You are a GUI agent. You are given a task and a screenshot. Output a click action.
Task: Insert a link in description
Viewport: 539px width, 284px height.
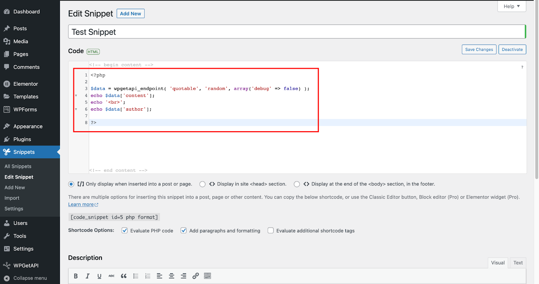click(x=195, y=276)
